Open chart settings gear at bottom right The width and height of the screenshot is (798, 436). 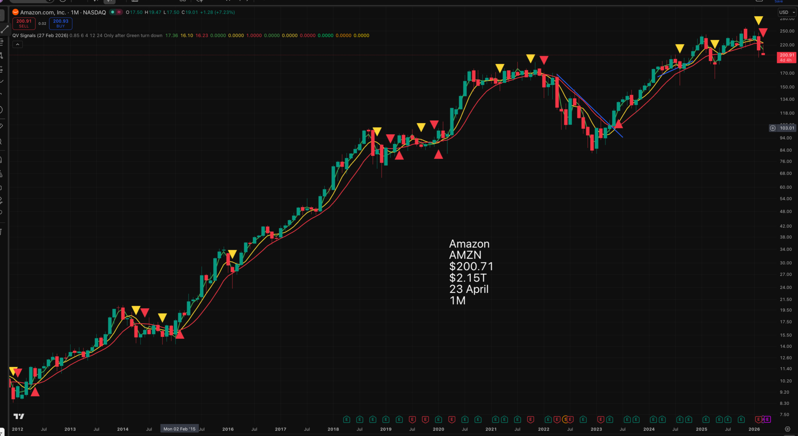point(787,429)
